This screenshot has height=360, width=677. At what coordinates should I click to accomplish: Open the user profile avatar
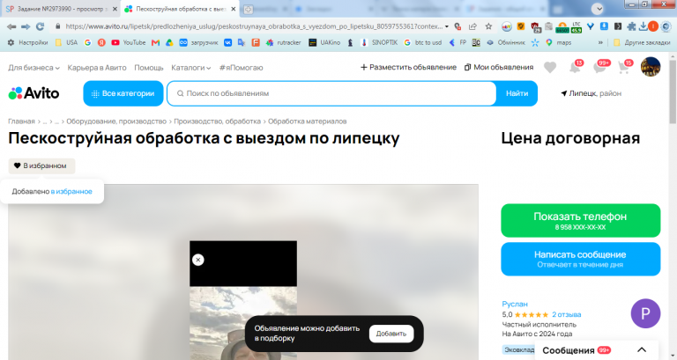pos(651,67)
